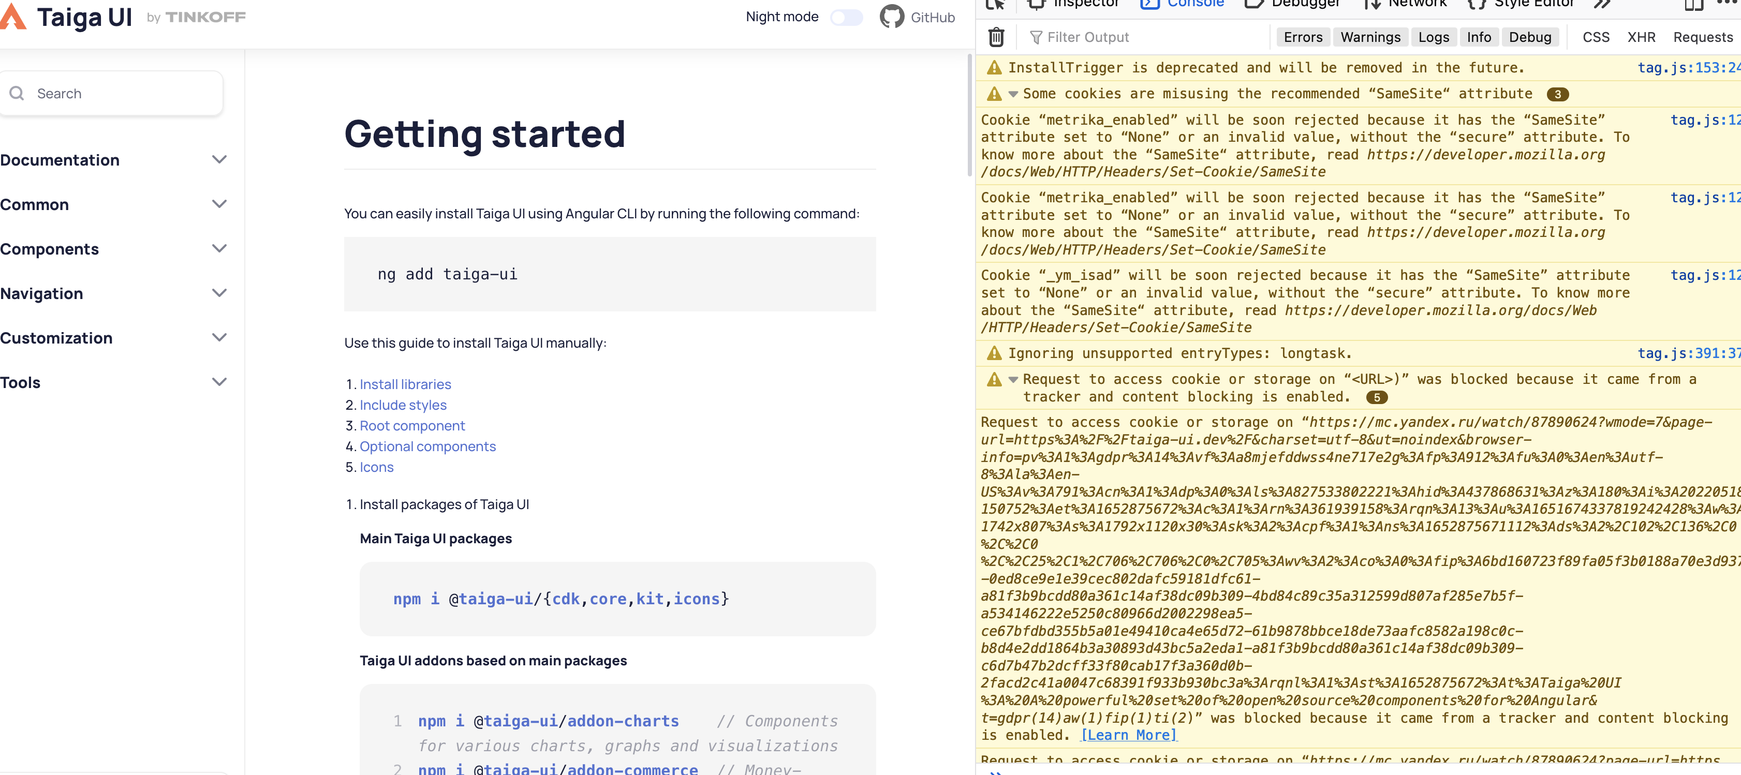Follow the Include styles link
1741x775 pixels.
403,405
